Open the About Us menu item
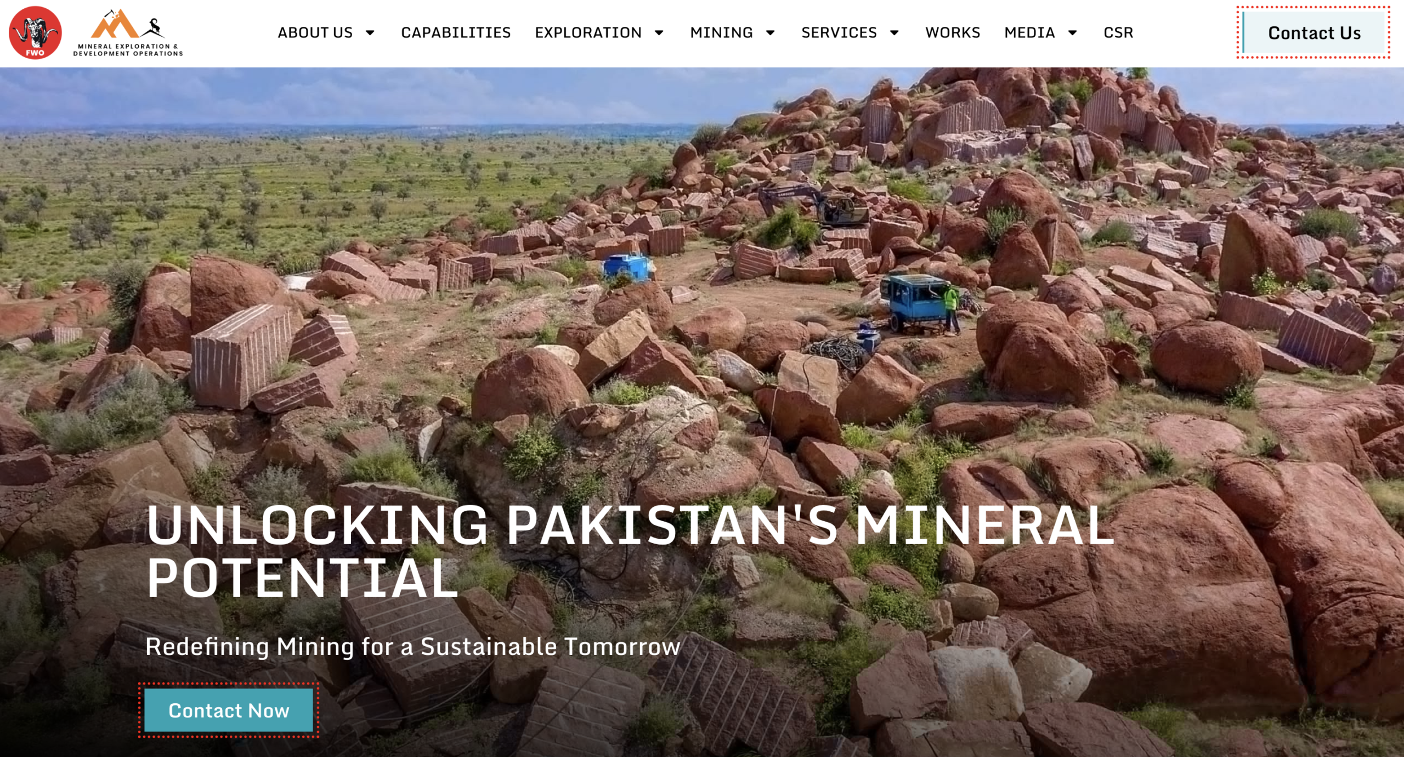The width and height of the screenshot is (1404, 757). tap(315, 33)
